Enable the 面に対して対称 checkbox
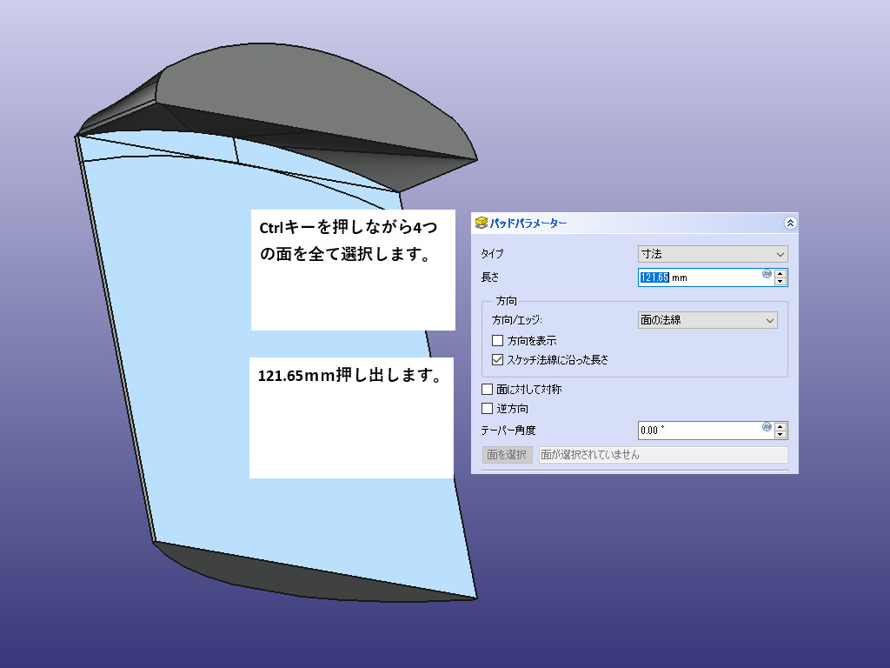This screenshot has height=668, width=890. tap(488, 390)
